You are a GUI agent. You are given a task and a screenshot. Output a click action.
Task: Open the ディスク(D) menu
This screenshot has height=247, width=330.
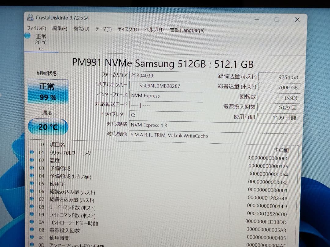coord(127,29)
